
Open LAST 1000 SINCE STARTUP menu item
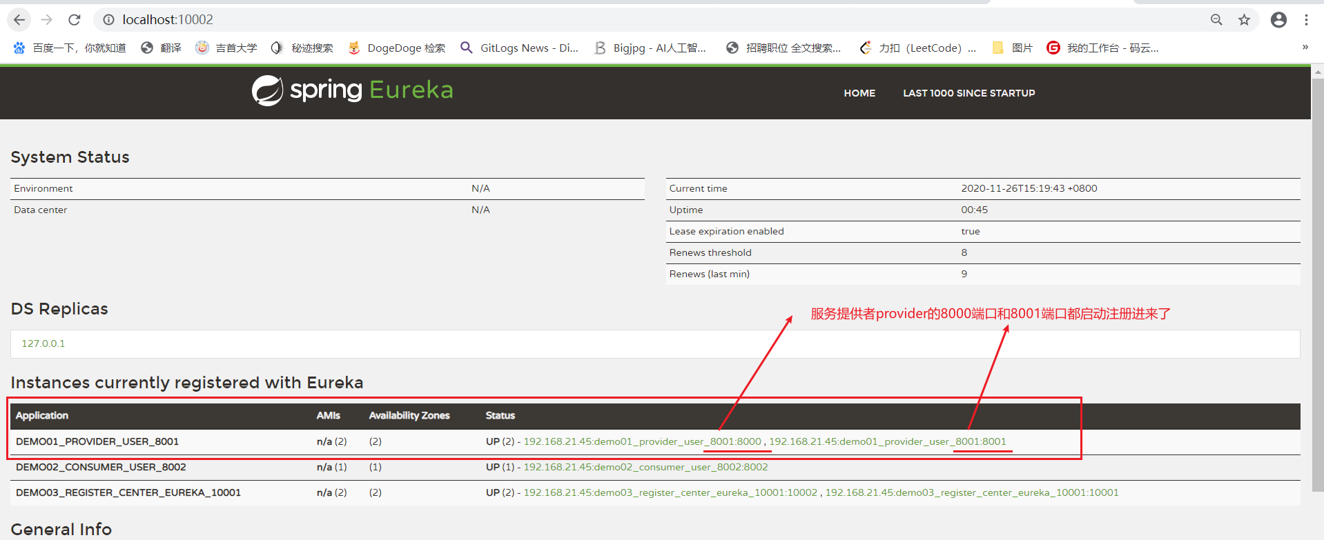pyautogui.click(x=969, y=93)
